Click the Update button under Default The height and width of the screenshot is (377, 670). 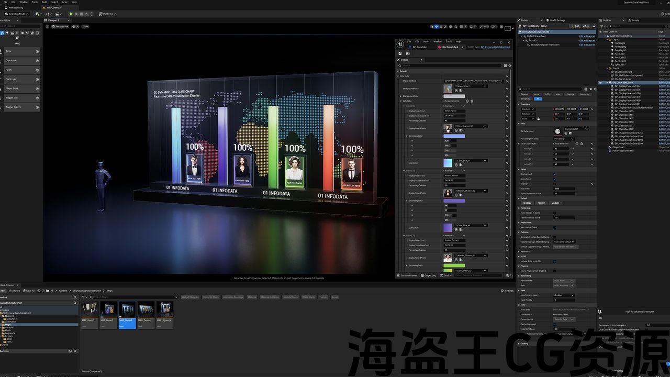555,203
